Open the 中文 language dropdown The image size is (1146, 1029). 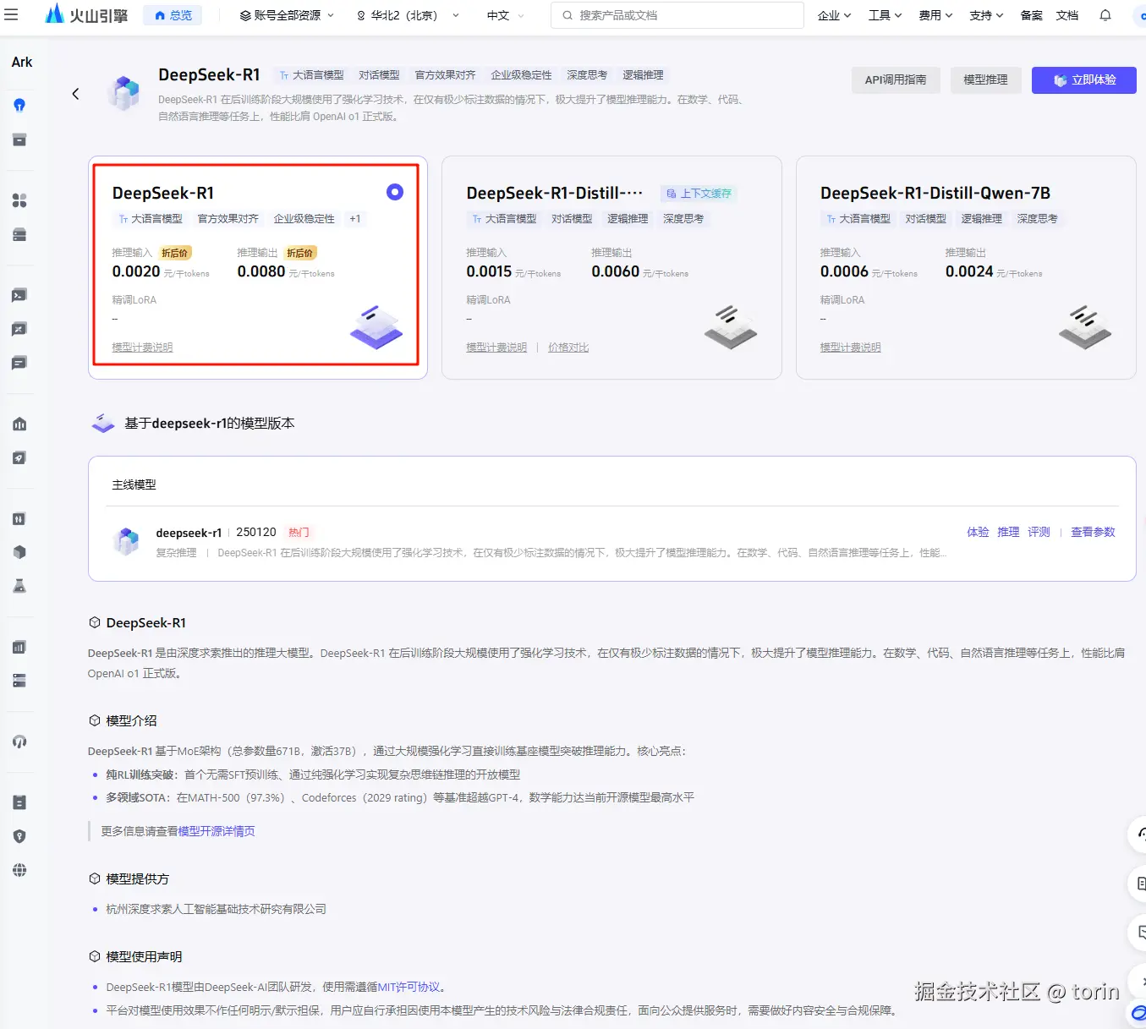tap(506, 15)
